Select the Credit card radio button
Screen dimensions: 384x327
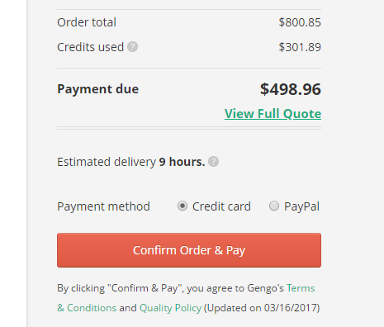(x=183, y=206)
